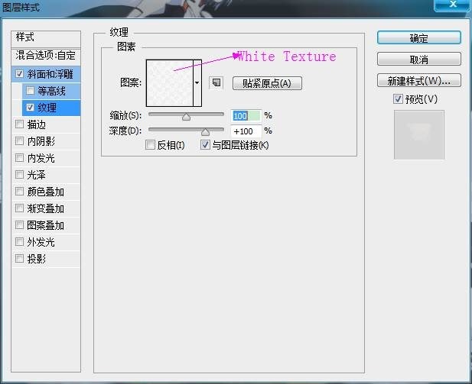This screenshot has width=472, height=384.
Task: Click the style preview thumbnail
Action: click(418, 134)
